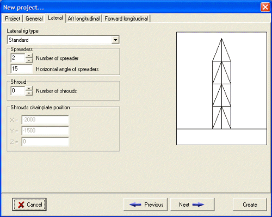
Task: Click the 'Number of shrouds' label
Action: click(x=57, y=91)
